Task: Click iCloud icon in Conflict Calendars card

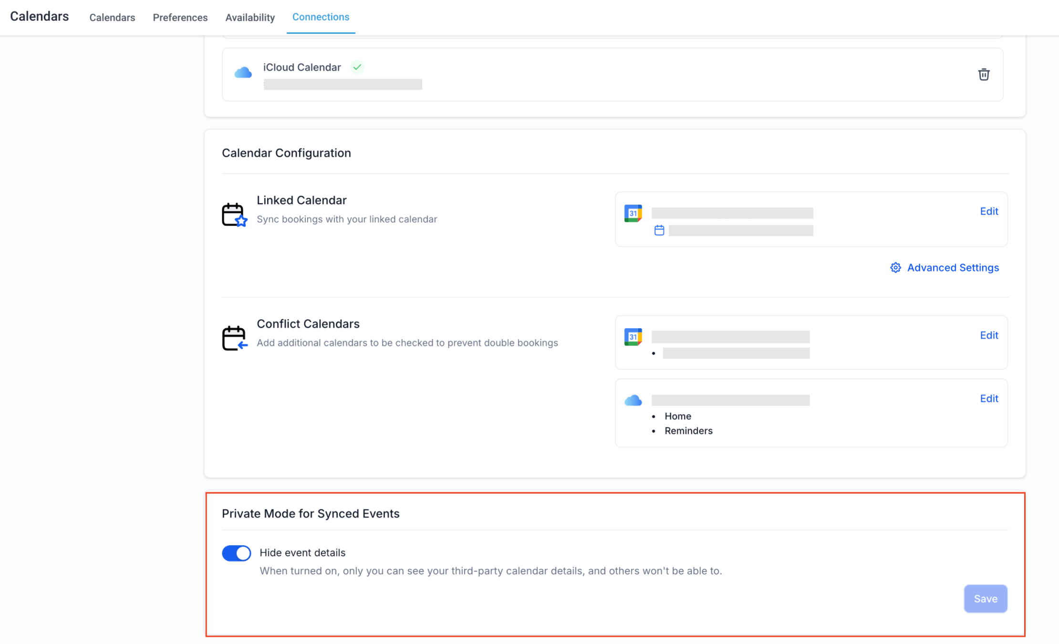Action: tap(633, 400)
